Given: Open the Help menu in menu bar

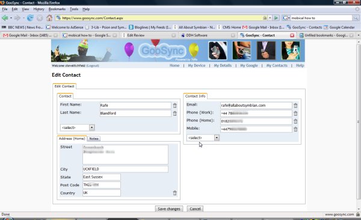Looking at the screenshot, I should [x=86, y=9].
